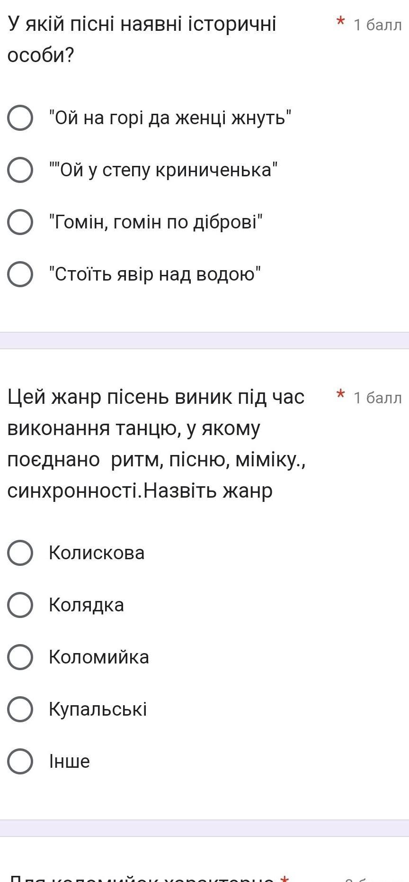Choose the Колядка radio option
Image resolution: width=409 pixels, height=882 pixels.
point(20,605)
